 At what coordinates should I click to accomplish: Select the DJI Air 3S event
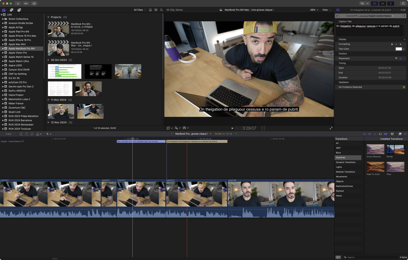coord(22,78)
